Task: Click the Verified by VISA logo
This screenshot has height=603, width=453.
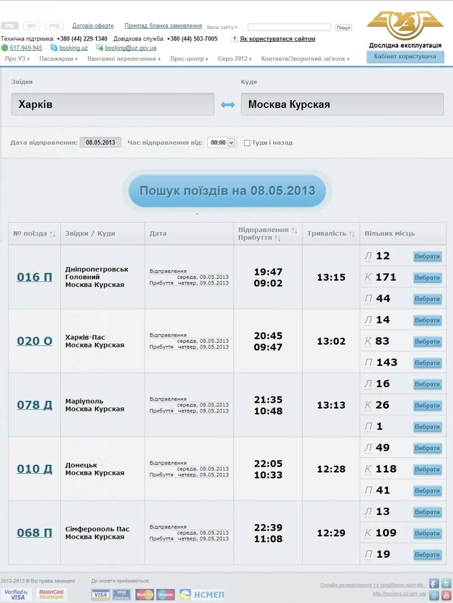Action: 17,595
